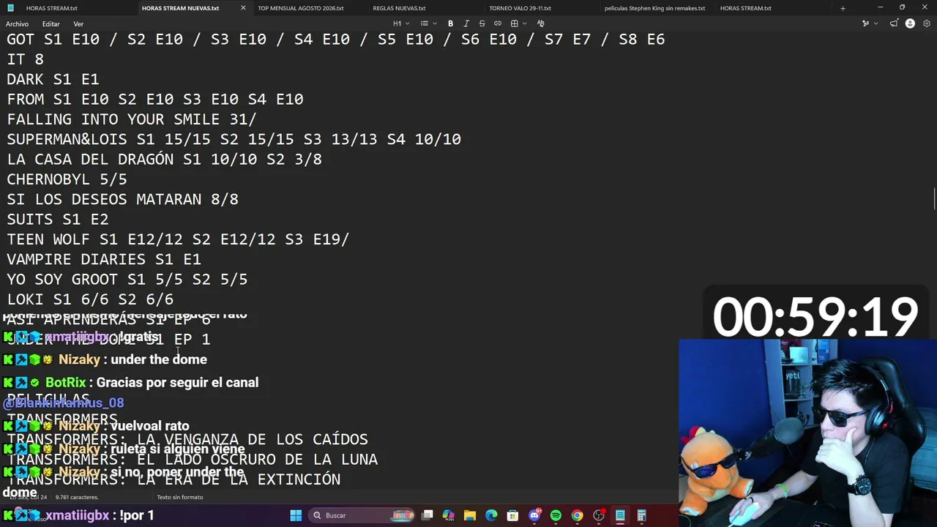Open the insert table dropdown
The width and height of the screenshot is (937, 527).
[x=518, y=23]
